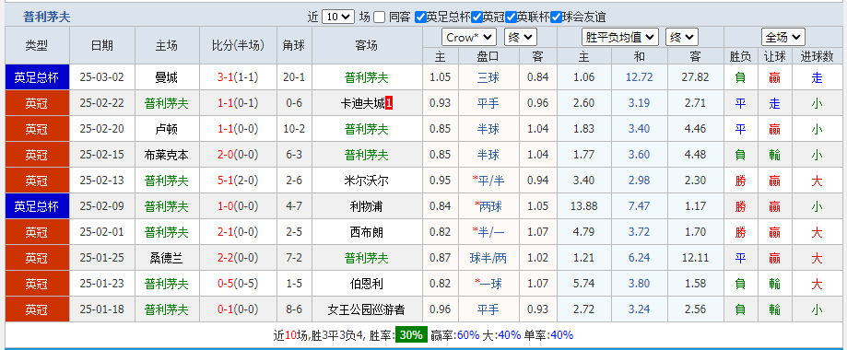Click 普利茅夫 home link on 25-02-22 row

coord(167,103)
